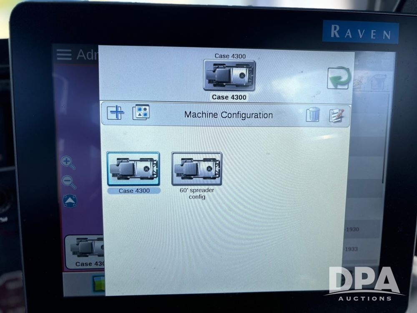Select the background row ending in 1930
The width and height of the screenshot is (417, 313).
click(363, 229)
